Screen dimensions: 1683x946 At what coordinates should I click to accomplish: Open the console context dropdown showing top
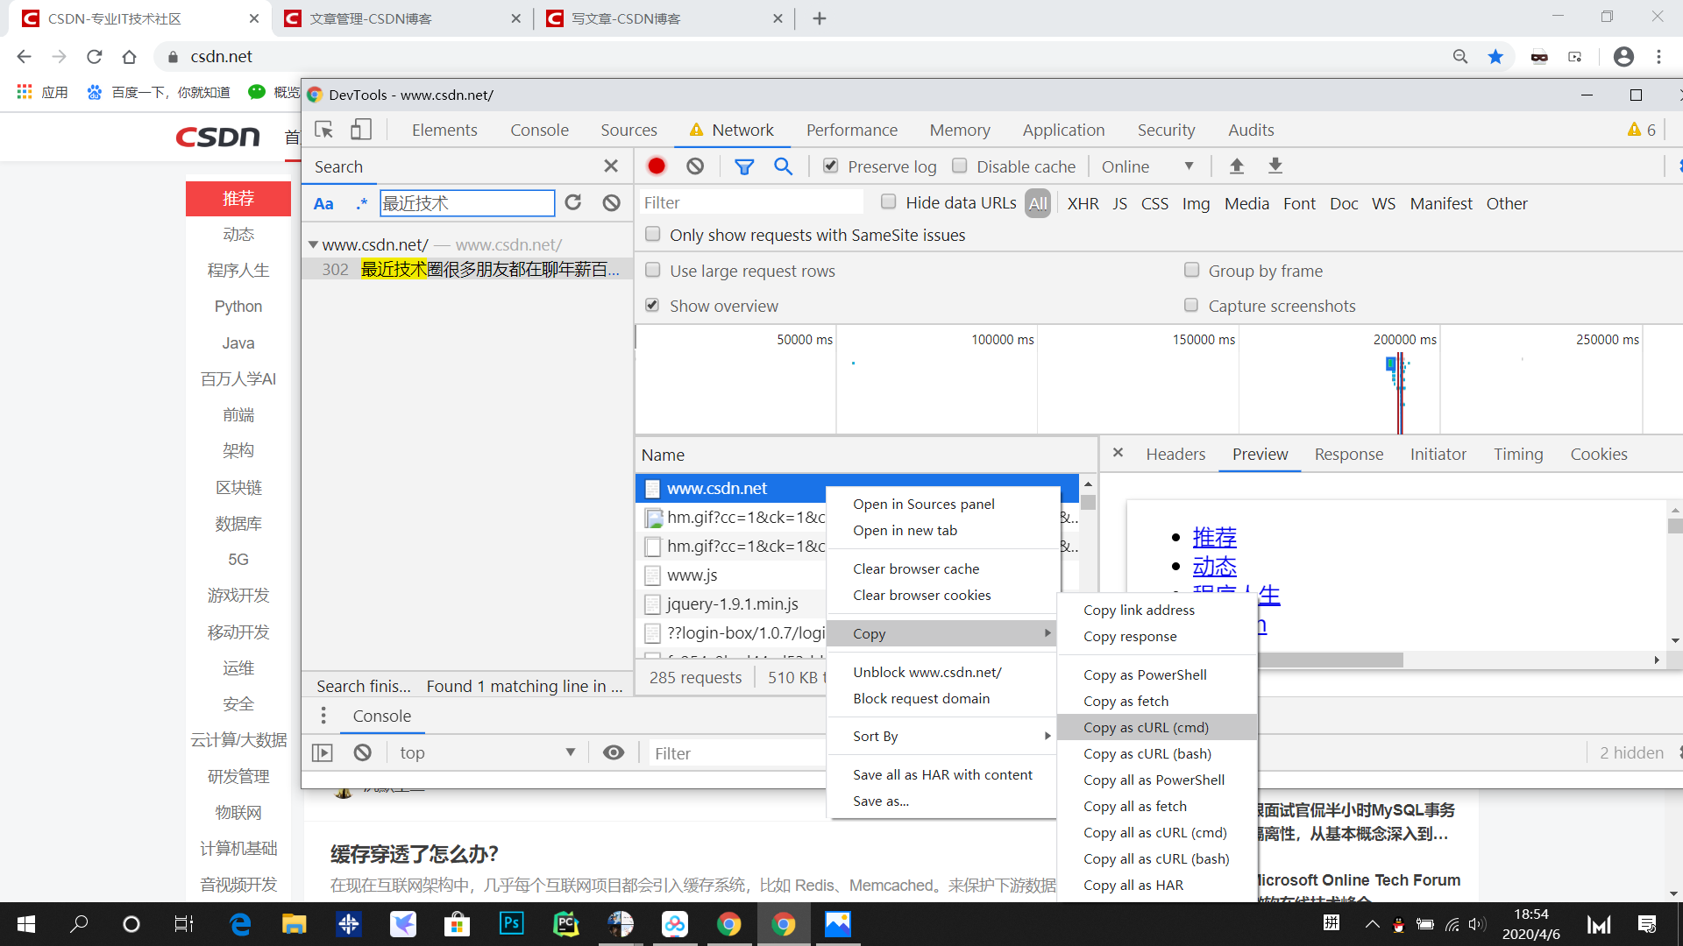[x=486, y=752]
